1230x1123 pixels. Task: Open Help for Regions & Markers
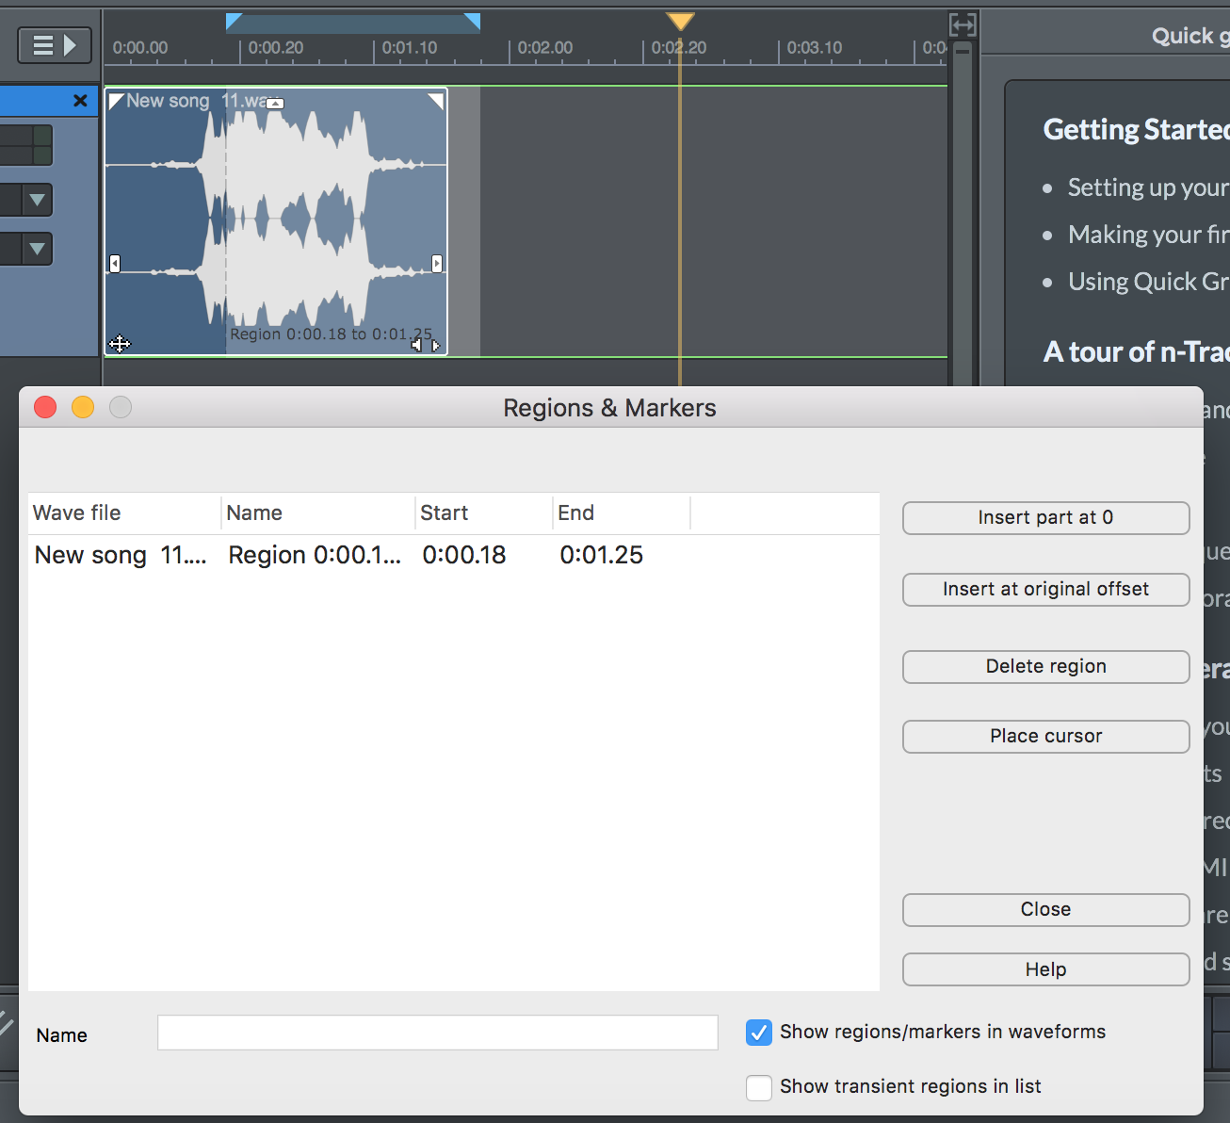click(x=1045, y=969)
